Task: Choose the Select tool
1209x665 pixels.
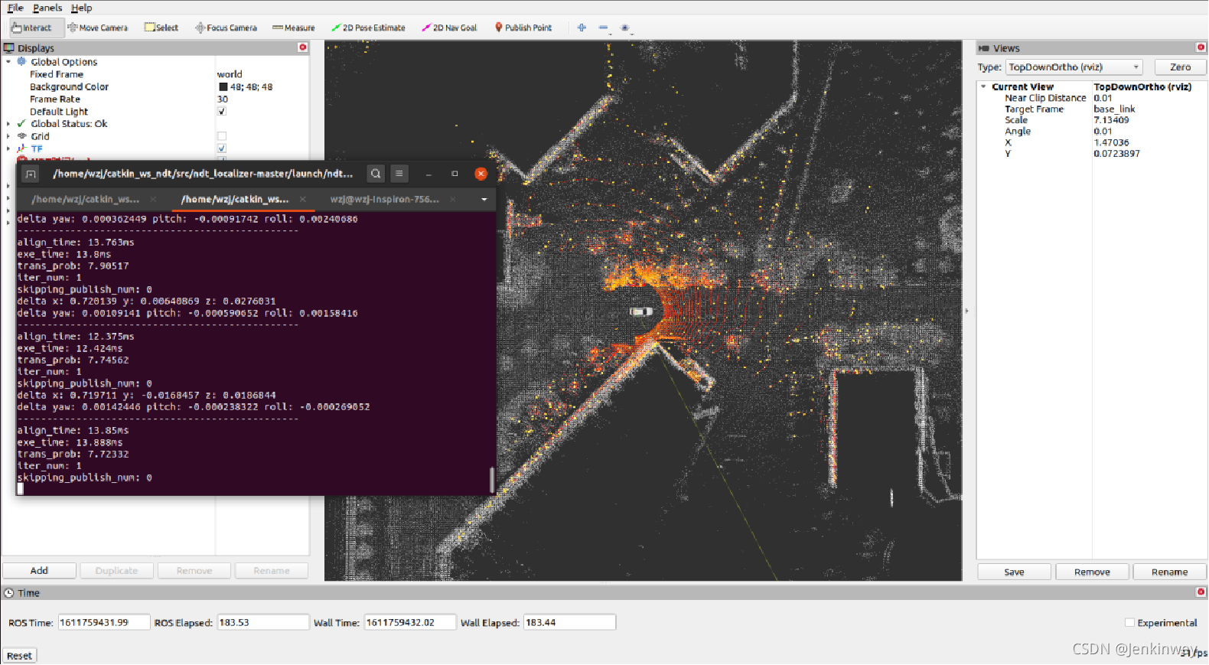Action: pyautogui.click(x=161, y=28)
